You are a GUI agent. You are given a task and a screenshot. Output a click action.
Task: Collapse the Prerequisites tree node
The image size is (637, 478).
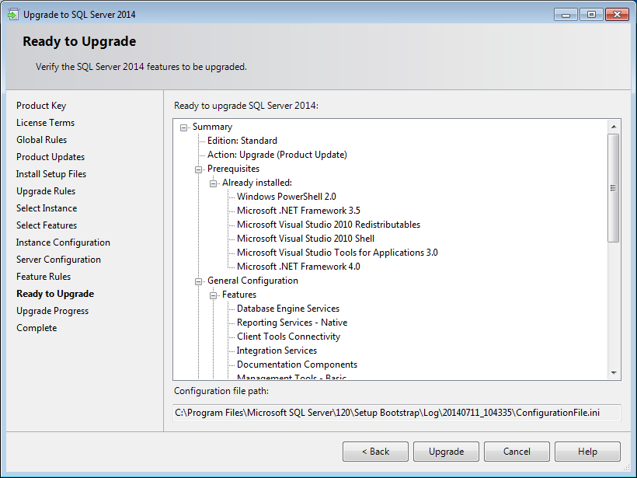(198, 169)
